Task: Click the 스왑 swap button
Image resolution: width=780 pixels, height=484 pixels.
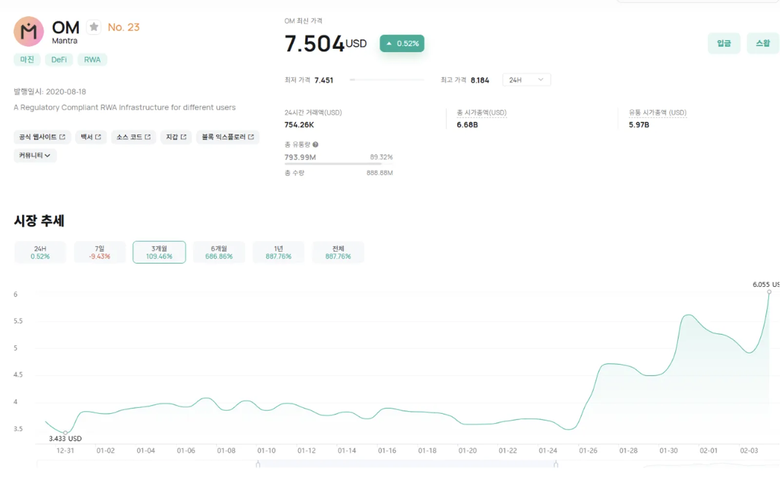Action: [763, 43]
